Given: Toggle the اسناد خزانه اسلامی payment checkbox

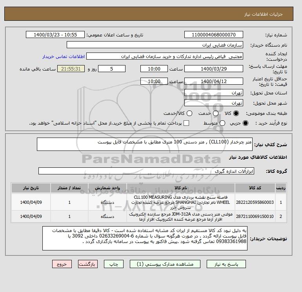Looking at the screenshot, I should point(186,123).
